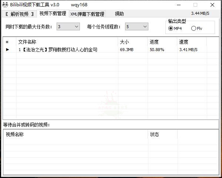222x178 pixels.
Task: Minimize the Bilibili download tool window
Action: coord(179,5)
